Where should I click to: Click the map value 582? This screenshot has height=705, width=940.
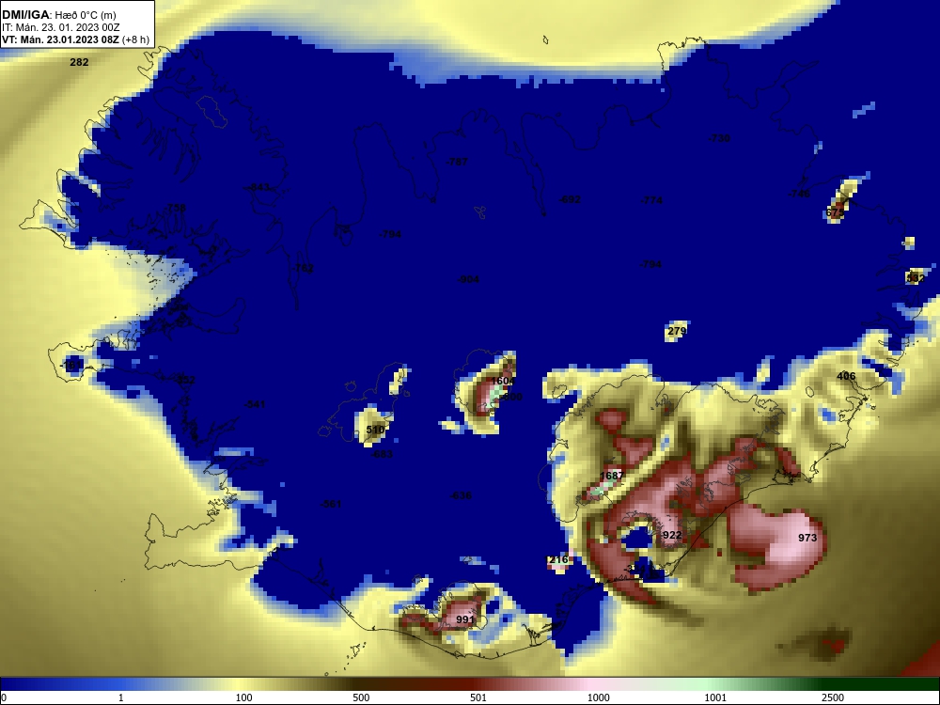916,278
